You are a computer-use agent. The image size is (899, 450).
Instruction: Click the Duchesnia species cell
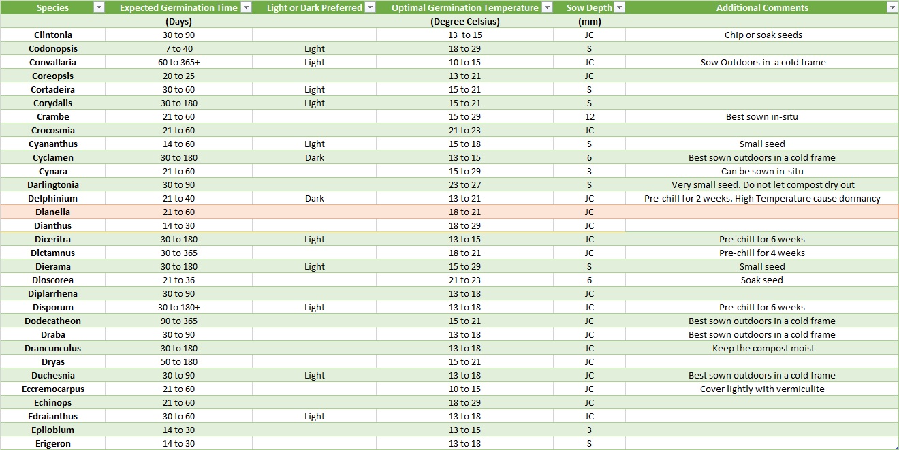click(53, 375)
